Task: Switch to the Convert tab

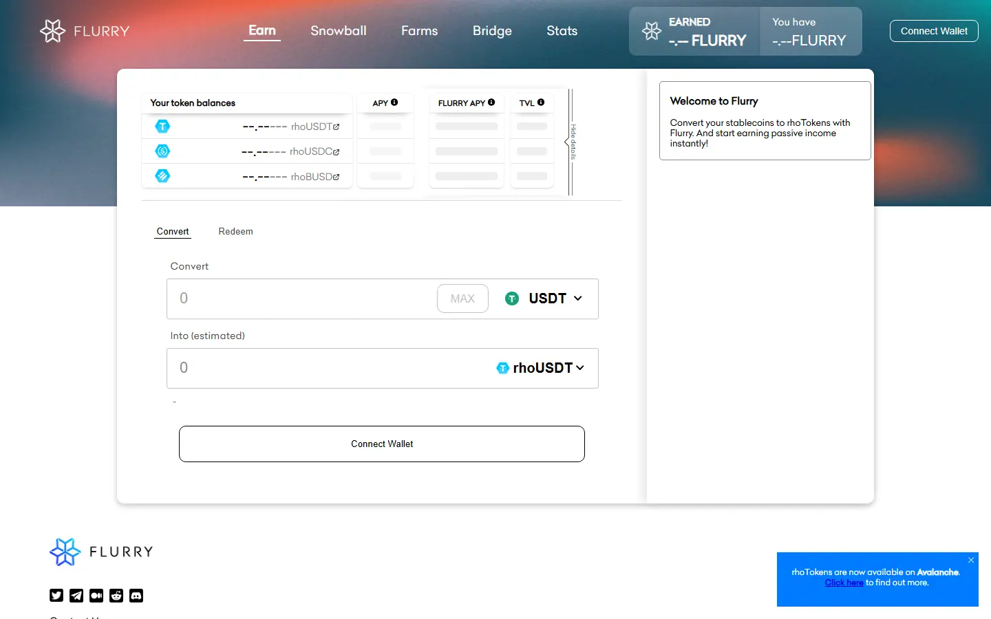Action: point(173,232)
